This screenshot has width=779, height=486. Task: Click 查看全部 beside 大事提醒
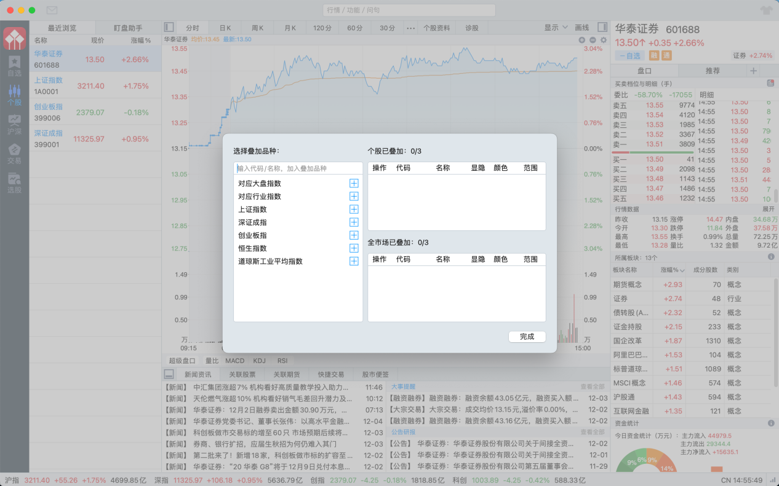coord(593,387)
